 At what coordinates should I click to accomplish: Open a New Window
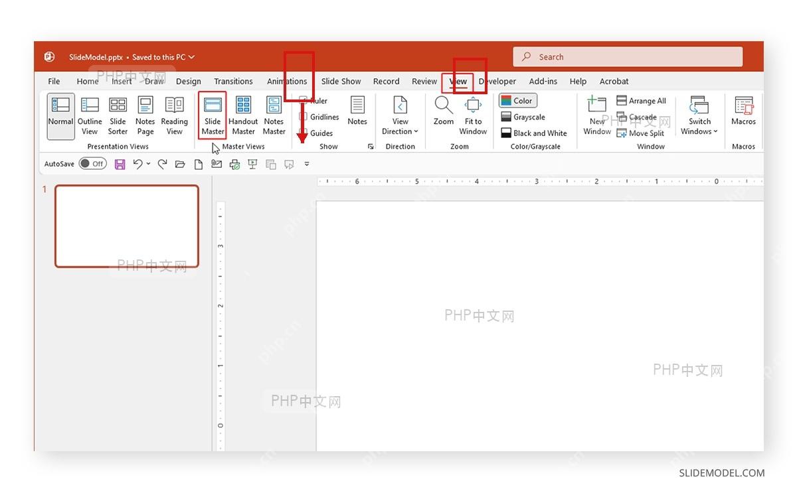pos(597,115)
